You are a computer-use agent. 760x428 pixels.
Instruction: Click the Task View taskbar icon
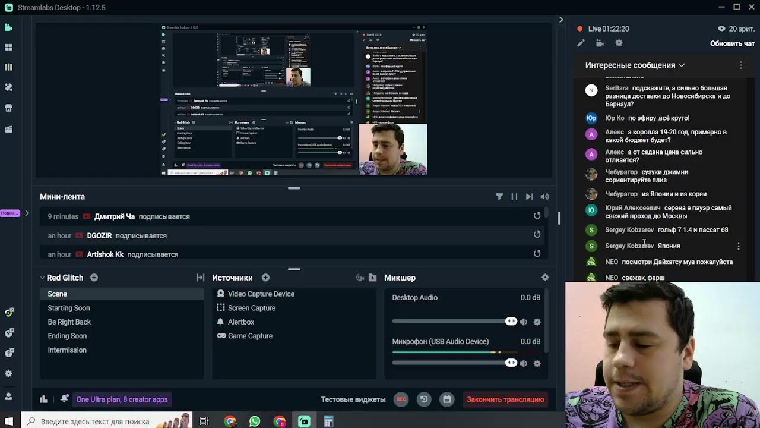click(204, 421)
